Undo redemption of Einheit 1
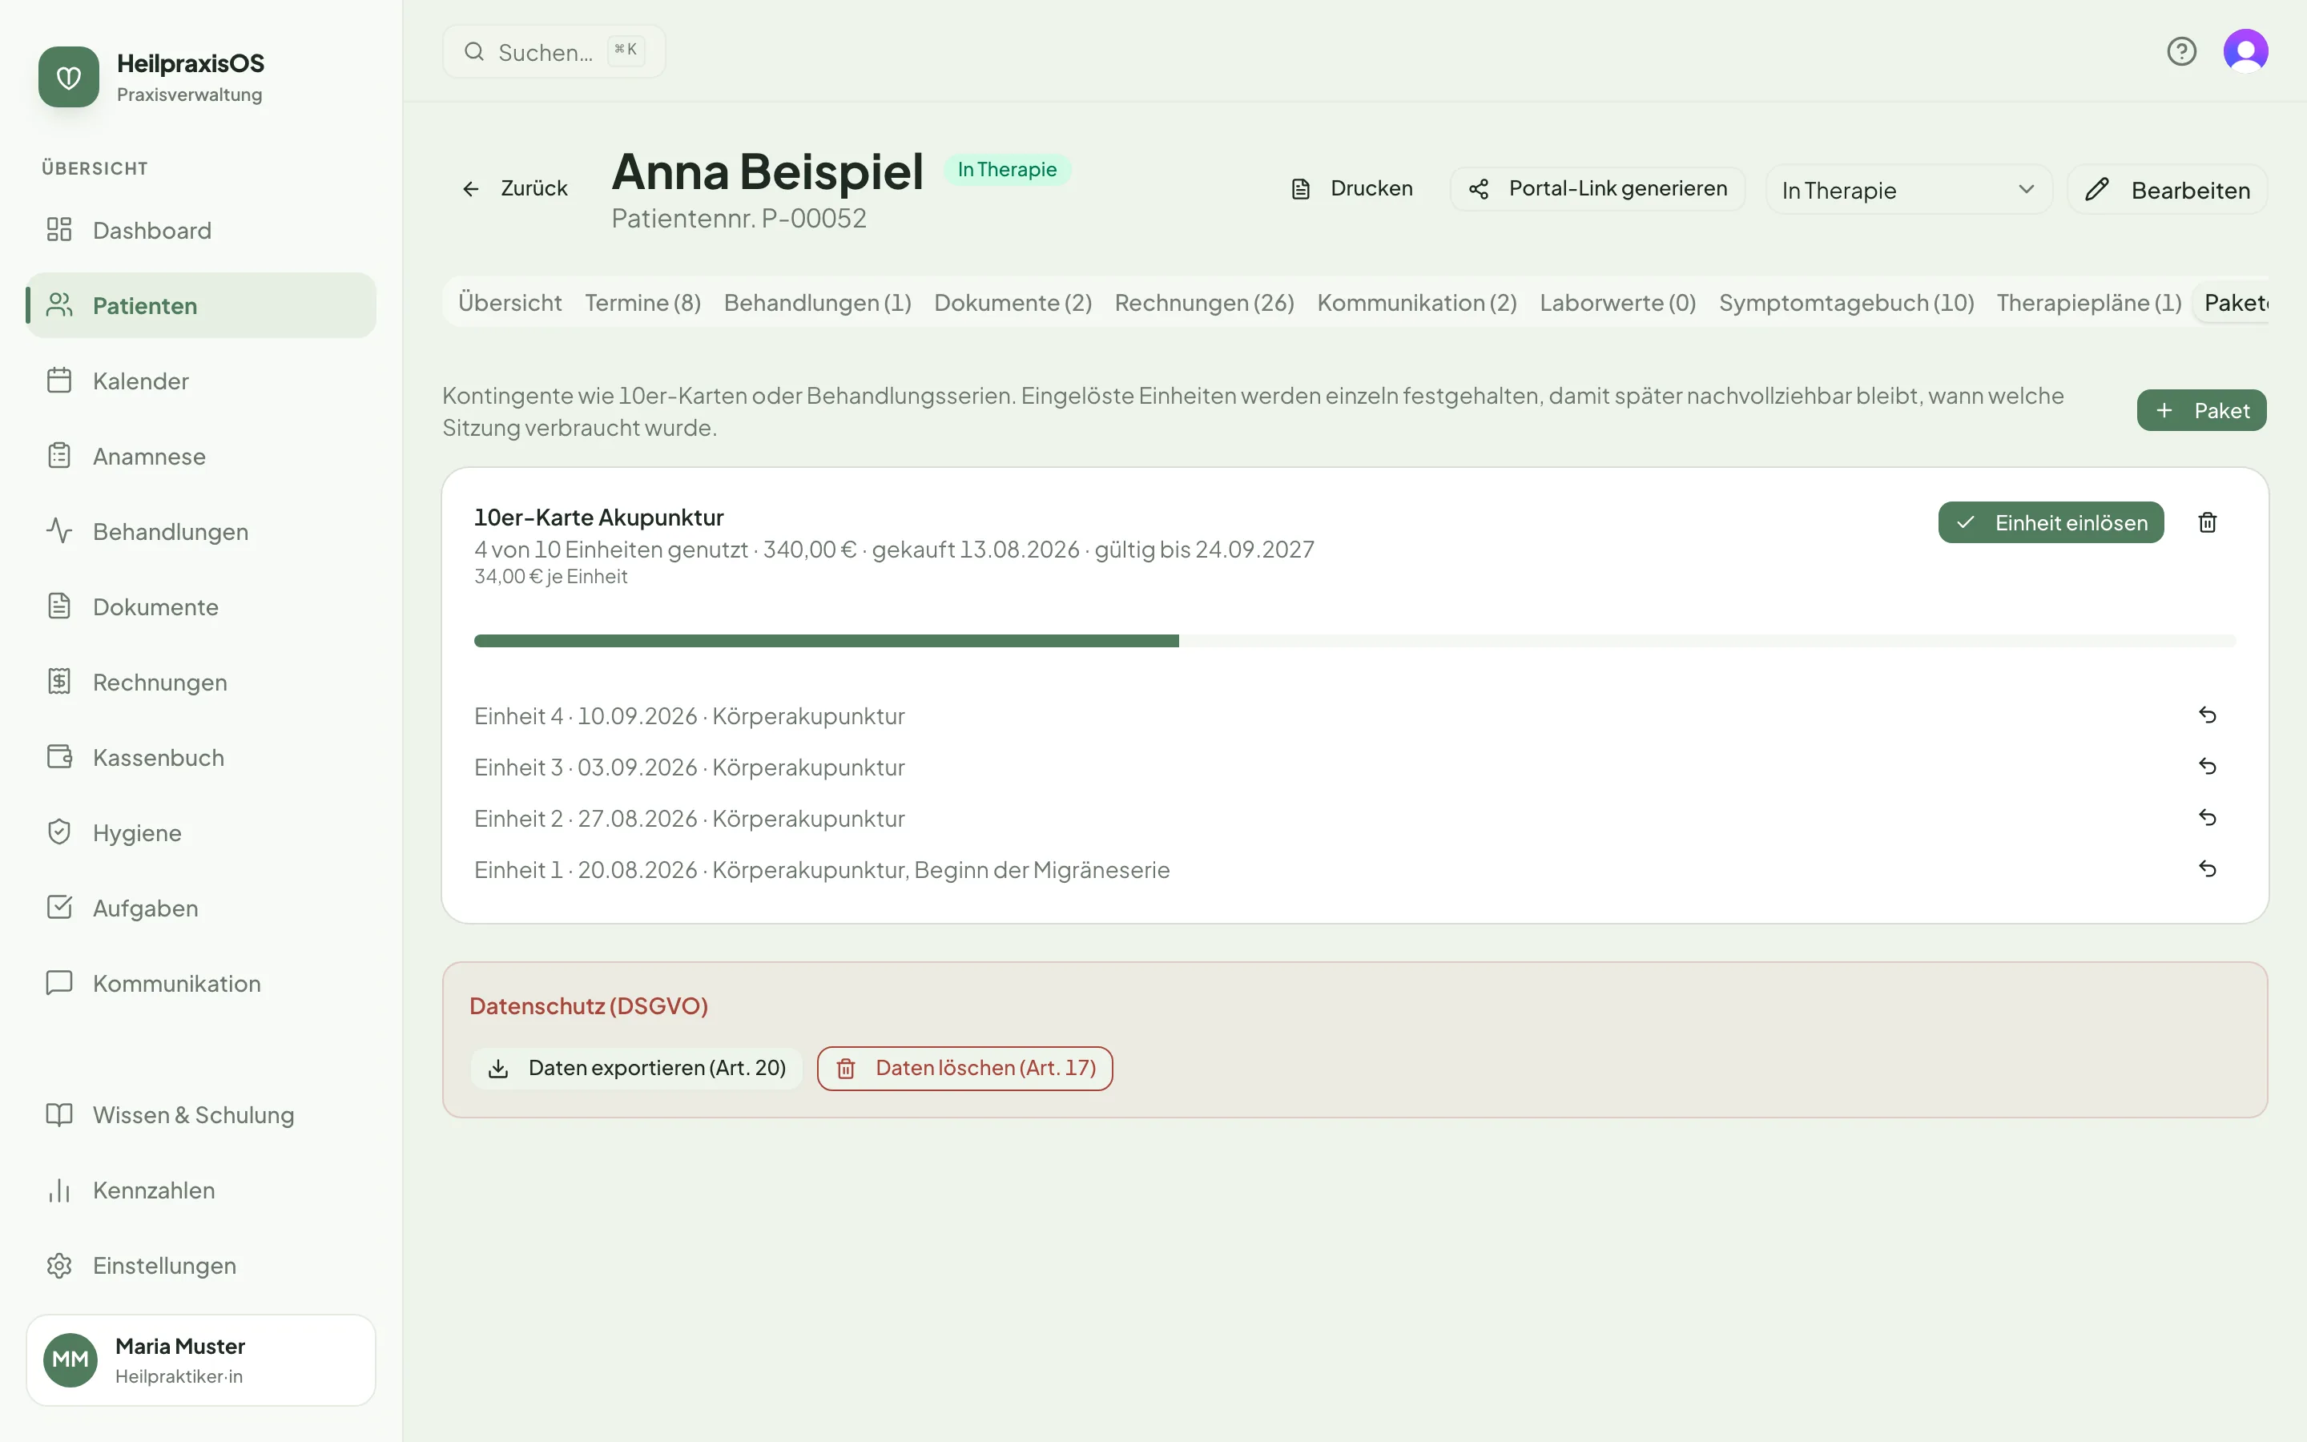Image resolution: width=2307 pixels, height=1442 pixels. coord(2207,870)
